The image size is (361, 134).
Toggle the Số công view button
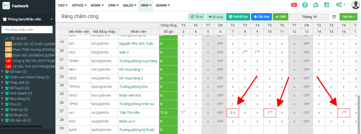click(x=215, y=17)
